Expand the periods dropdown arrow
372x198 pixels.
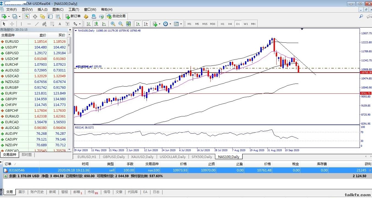click(170, 24)
